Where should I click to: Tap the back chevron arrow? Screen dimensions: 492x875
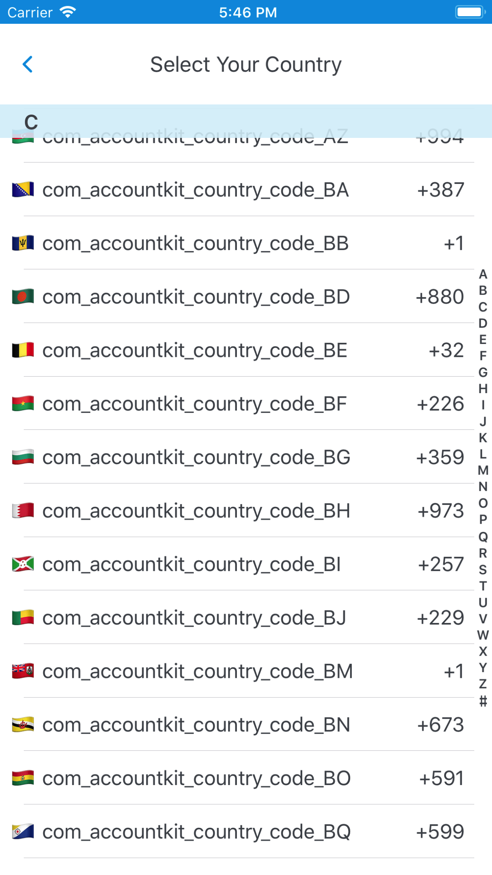coord(27,65)
